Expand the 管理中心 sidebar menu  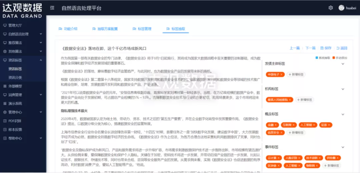click(x=41, y=112)
